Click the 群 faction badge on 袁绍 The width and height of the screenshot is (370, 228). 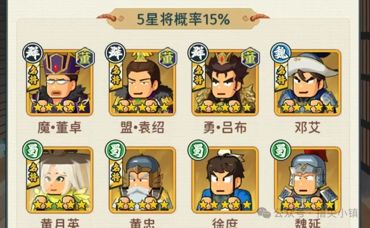115,53
